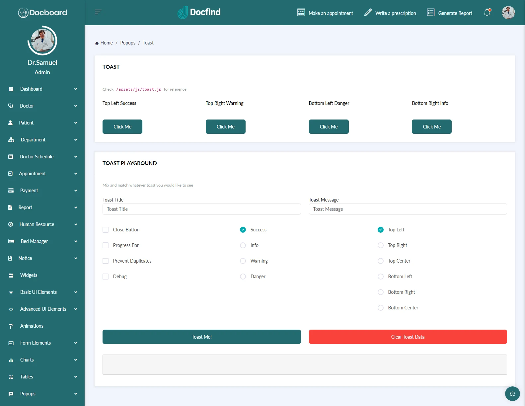Enable the Close Button checkbox

click(106, 230)
